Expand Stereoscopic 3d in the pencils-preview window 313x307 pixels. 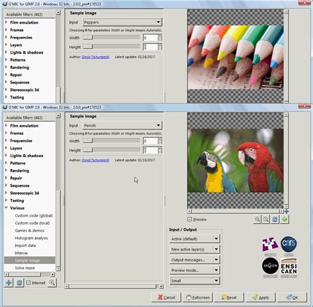[x=6, y=90]
